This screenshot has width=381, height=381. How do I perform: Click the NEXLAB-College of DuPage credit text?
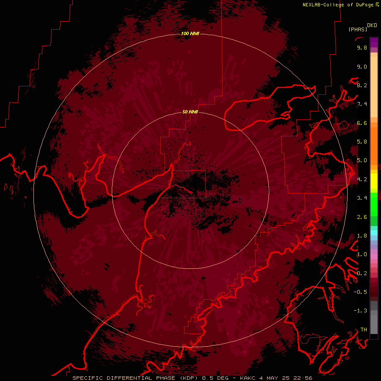click(x=338, y=5)
